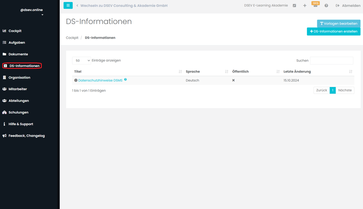Sort by the Öffentlich column
363x209 pixels.
pyautogui.click(x=256, y=72)
